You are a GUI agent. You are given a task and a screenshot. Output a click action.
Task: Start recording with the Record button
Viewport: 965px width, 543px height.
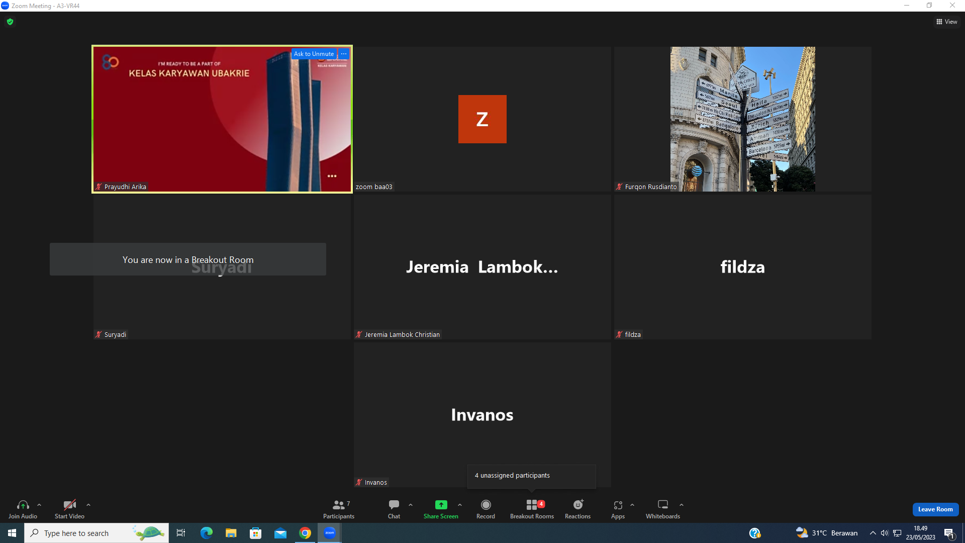click(x=486, y=509)
